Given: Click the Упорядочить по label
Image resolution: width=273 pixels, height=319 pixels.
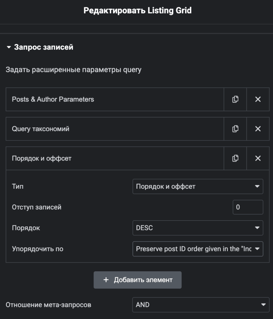Looking at the screenshot, I should pyautogui.click(x=38, y=249).
